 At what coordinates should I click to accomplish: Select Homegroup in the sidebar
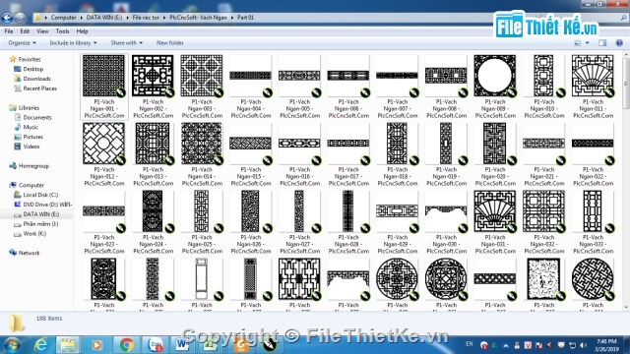click(33, 165)
